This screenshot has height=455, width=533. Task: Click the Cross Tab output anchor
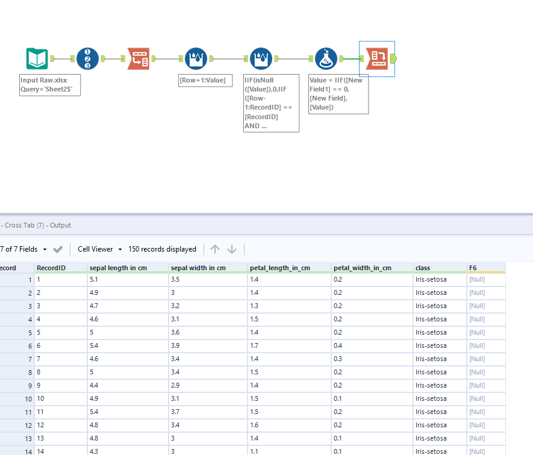(x=393, y=58)
